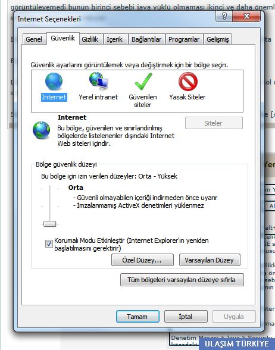
Task: Select the Yerel intranet zone icon
Action: [99, 81]
